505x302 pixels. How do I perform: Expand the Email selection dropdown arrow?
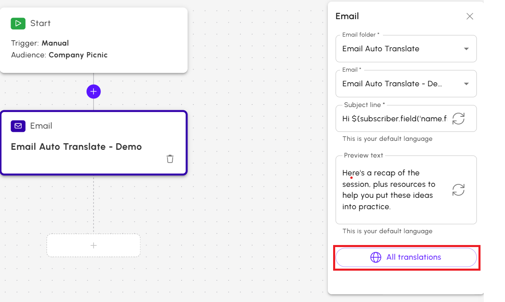[x=466, y=84]
